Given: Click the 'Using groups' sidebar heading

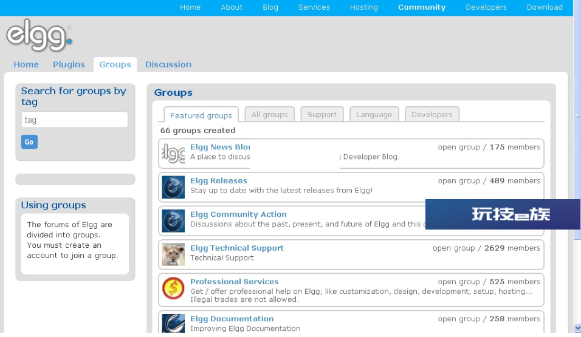Looking at the screenshot, I should tap(53, 205).
